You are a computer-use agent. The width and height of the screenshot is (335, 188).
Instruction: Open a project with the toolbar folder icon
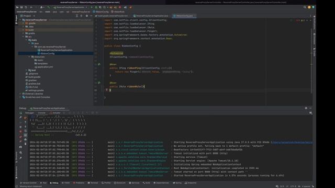(17, 7)
